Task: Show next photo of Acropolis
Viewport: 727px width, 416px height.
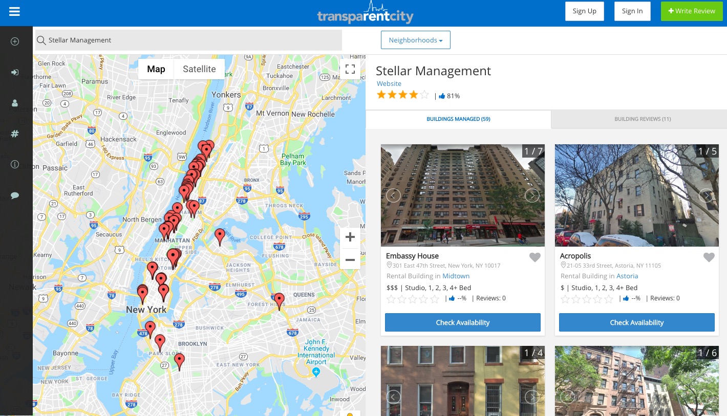Action: 706,195
